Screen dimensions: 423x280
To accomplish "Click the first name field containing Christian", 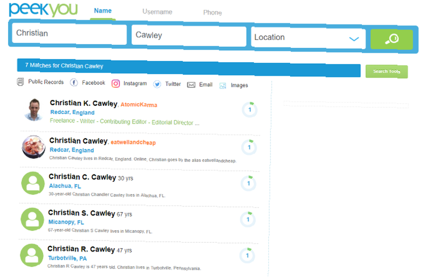I will click(69, 34).
